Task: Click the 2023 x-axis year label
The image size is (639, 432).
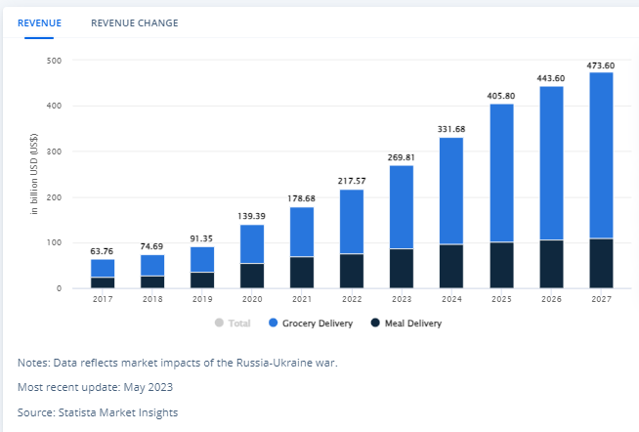Action: coord(402,299)
